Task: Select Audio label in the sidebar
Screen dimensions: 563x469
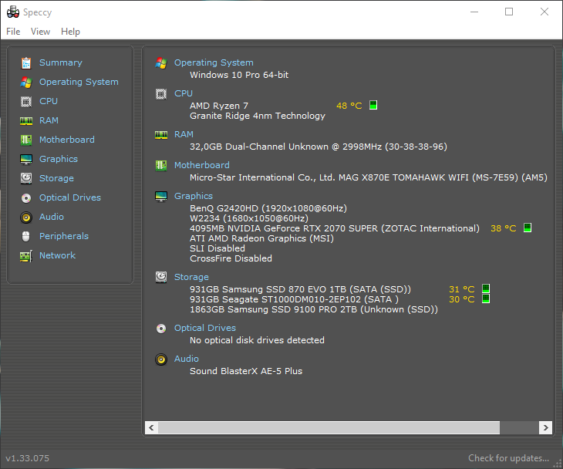Action: click(52, 217)
